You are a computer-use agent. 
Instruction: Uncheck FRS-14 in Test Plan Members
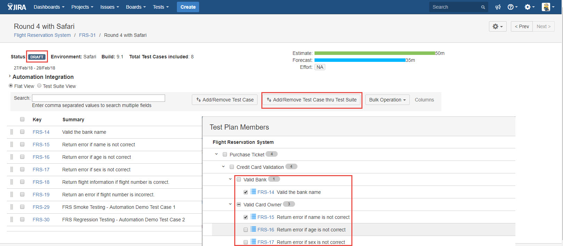pyautogui.click(x=246, y=192)
